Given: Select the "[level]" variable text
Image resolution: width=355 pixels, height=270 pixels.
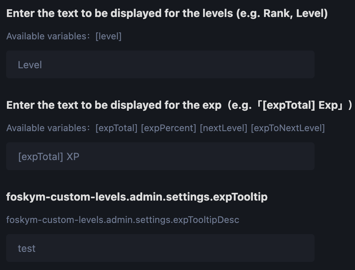Looking at the screenshot, I should point(108,36).
